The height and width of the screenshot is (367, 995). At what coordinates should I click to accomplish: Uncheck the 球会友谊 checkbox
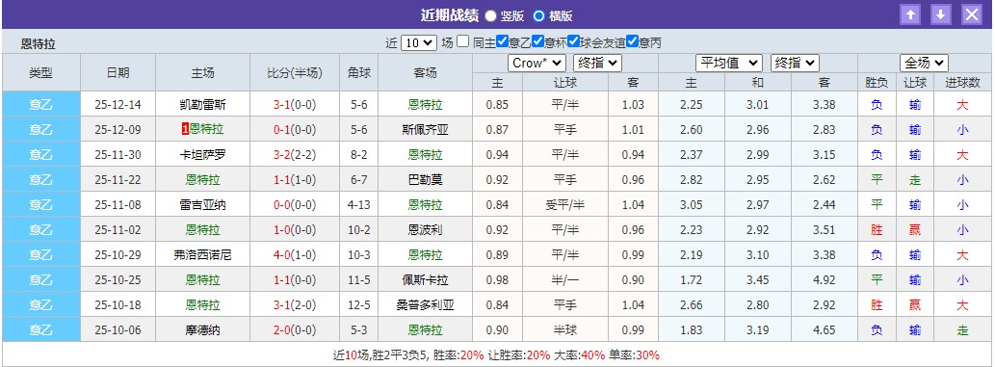pyautogui.click(x=574, y=42)
